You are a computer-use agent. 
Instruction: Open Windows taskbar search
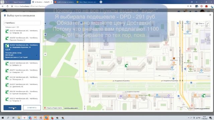point(8,118)
